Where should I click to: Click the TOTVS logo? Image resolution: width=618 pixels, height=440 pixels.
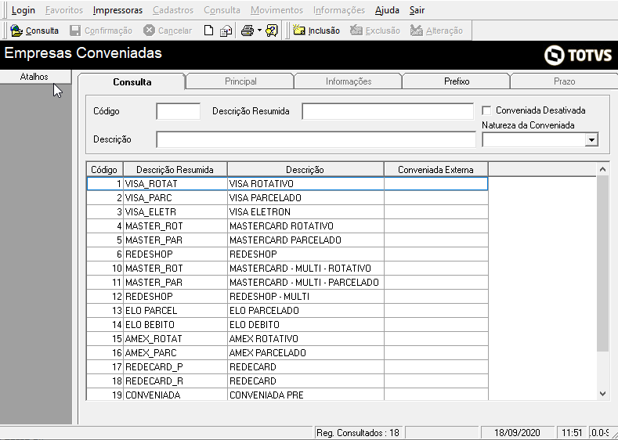pos(578,55)
